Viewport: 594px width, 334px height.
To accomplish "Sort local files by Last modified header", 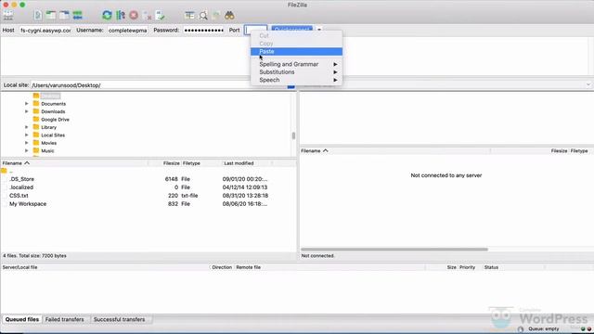I will [246, 163].
